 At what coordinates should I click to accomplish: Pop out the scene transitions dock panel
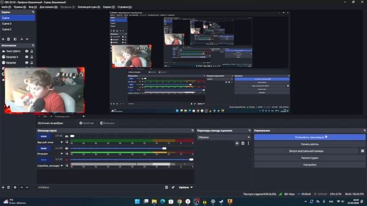click(249, 130)
